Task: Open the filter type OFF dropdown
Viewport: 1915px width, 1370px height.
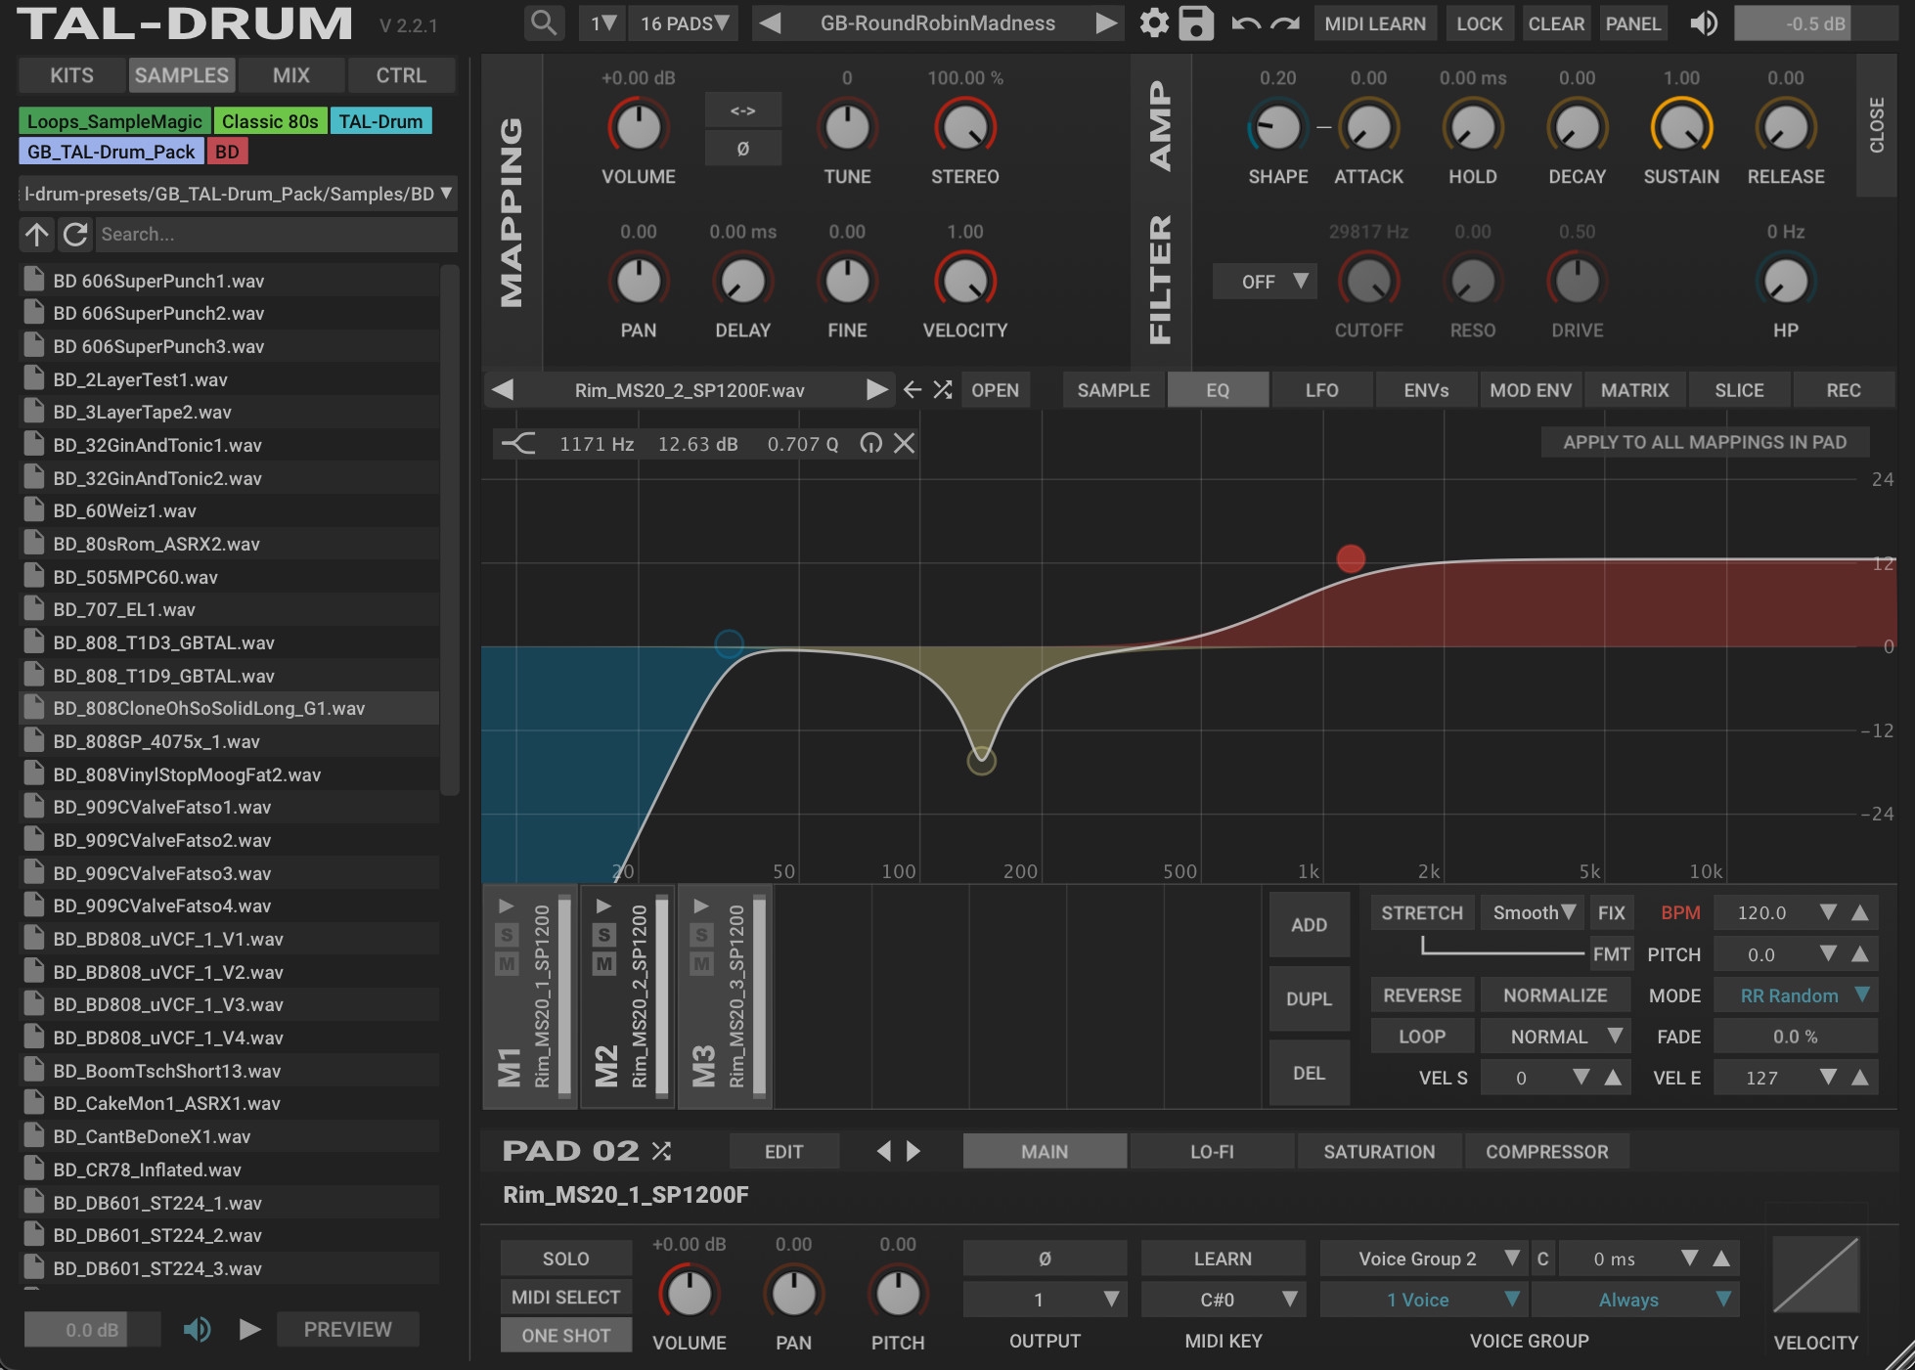Action: coord(1264,282)
